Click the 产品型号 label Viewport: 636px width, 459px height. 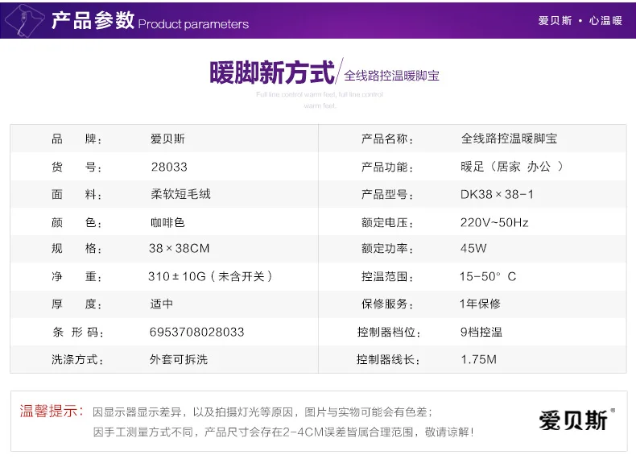[387, 194]
